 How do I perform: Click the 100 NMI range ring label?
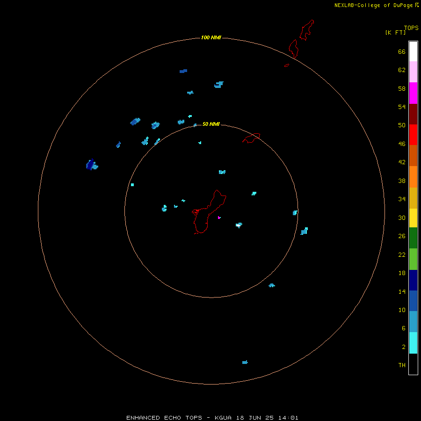click(x=211, y=37)
